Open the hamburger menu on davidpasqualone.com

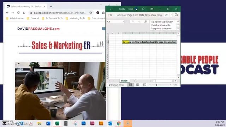point(103,29)
